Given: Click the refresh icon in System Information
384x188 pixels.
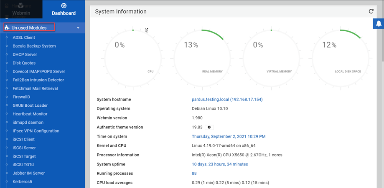Looking at the screenshot, I should [371, 12].
